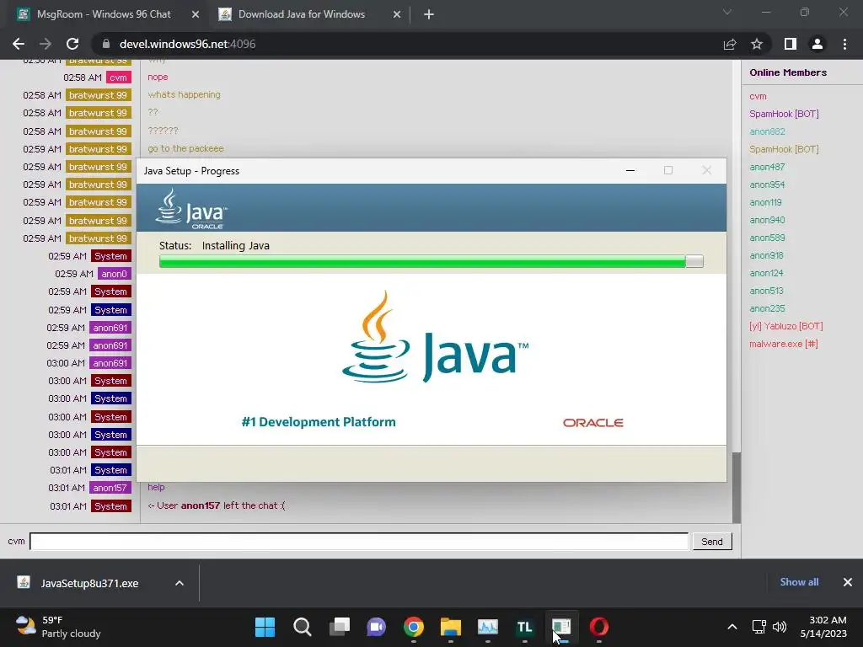The height and width of the screenshot is (647, 863).
Task: Focus the chat message input field
Action: coord(359,542)
